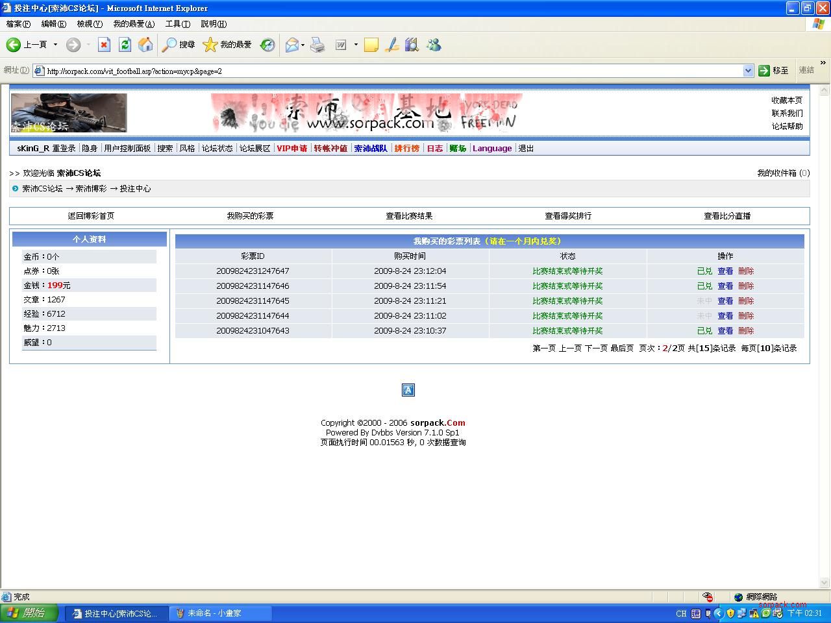Click the address bar URL field
The image size is (831, 623).
click(390, 71)
